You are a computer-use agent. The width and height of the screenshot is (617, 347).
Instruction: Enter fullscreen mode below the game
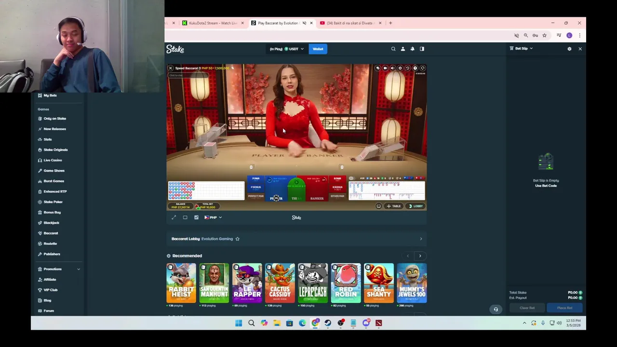click(174, 217)
